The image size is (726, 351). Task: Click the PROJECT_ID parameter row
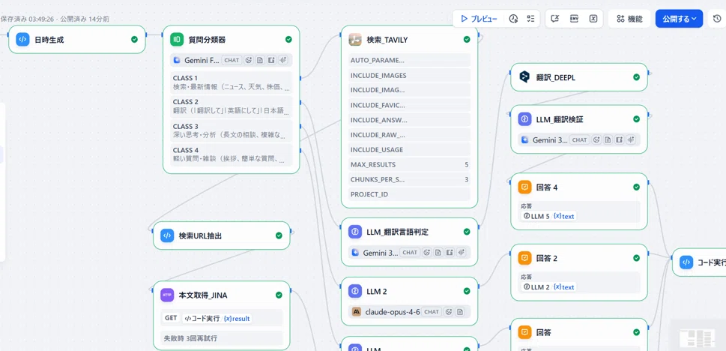click(409, 194)
